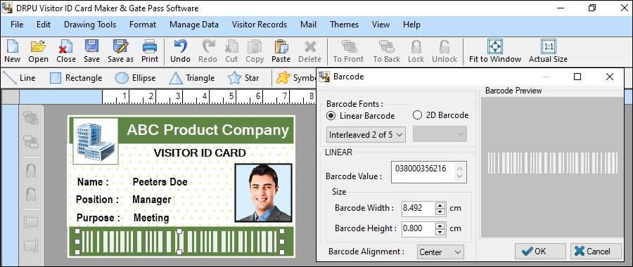Image resolution: width=633 pixels, height=267 pixels.
Task: Click the Close document toolbar icon
Action: (x=66, y=51)
